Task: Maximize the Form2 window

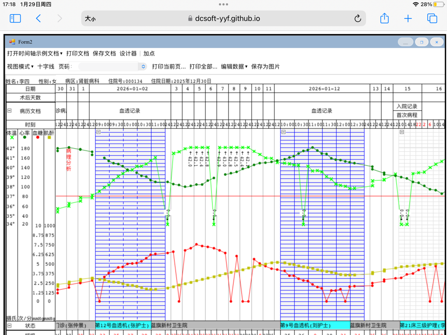Action: pos(421,42)
